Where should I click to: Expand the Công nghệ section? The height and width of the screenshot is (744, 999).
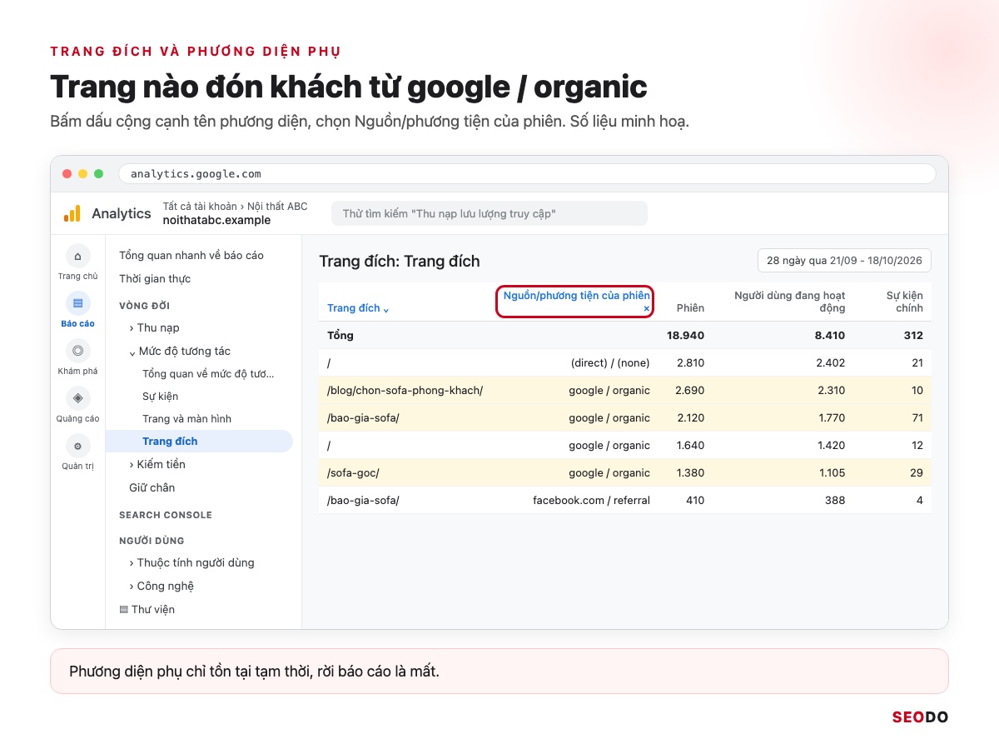pos(162,586)
